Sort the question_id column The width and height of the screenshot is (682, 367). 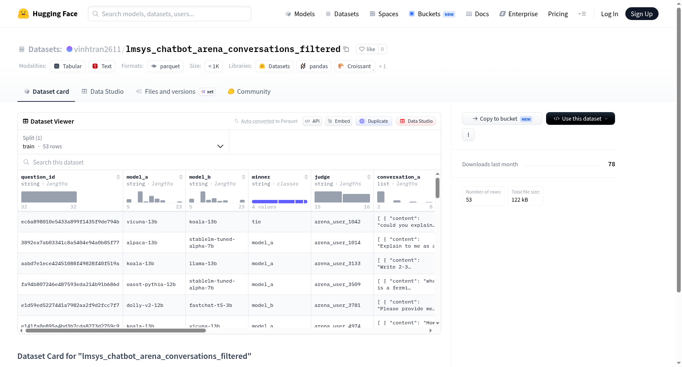point(118,177)
